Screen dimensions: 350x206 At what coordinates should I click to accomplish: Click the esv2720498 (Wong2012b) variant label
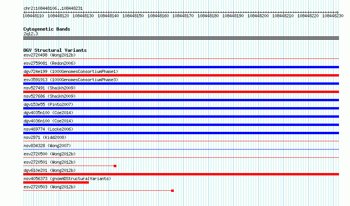coord(50,55)
